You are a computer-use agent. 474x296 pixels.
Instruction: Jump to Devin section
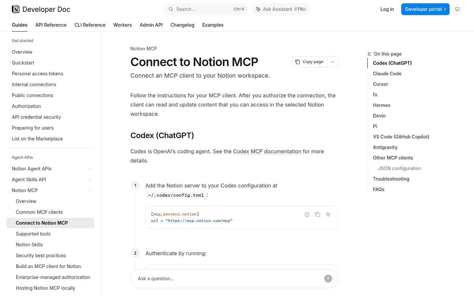pyautogui.click(x=379, y=116)
